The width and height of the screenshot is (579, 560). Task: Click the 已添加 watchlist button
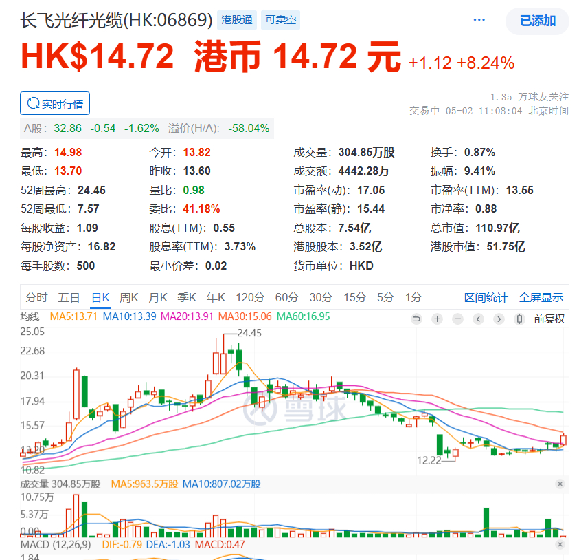point(537,21)
